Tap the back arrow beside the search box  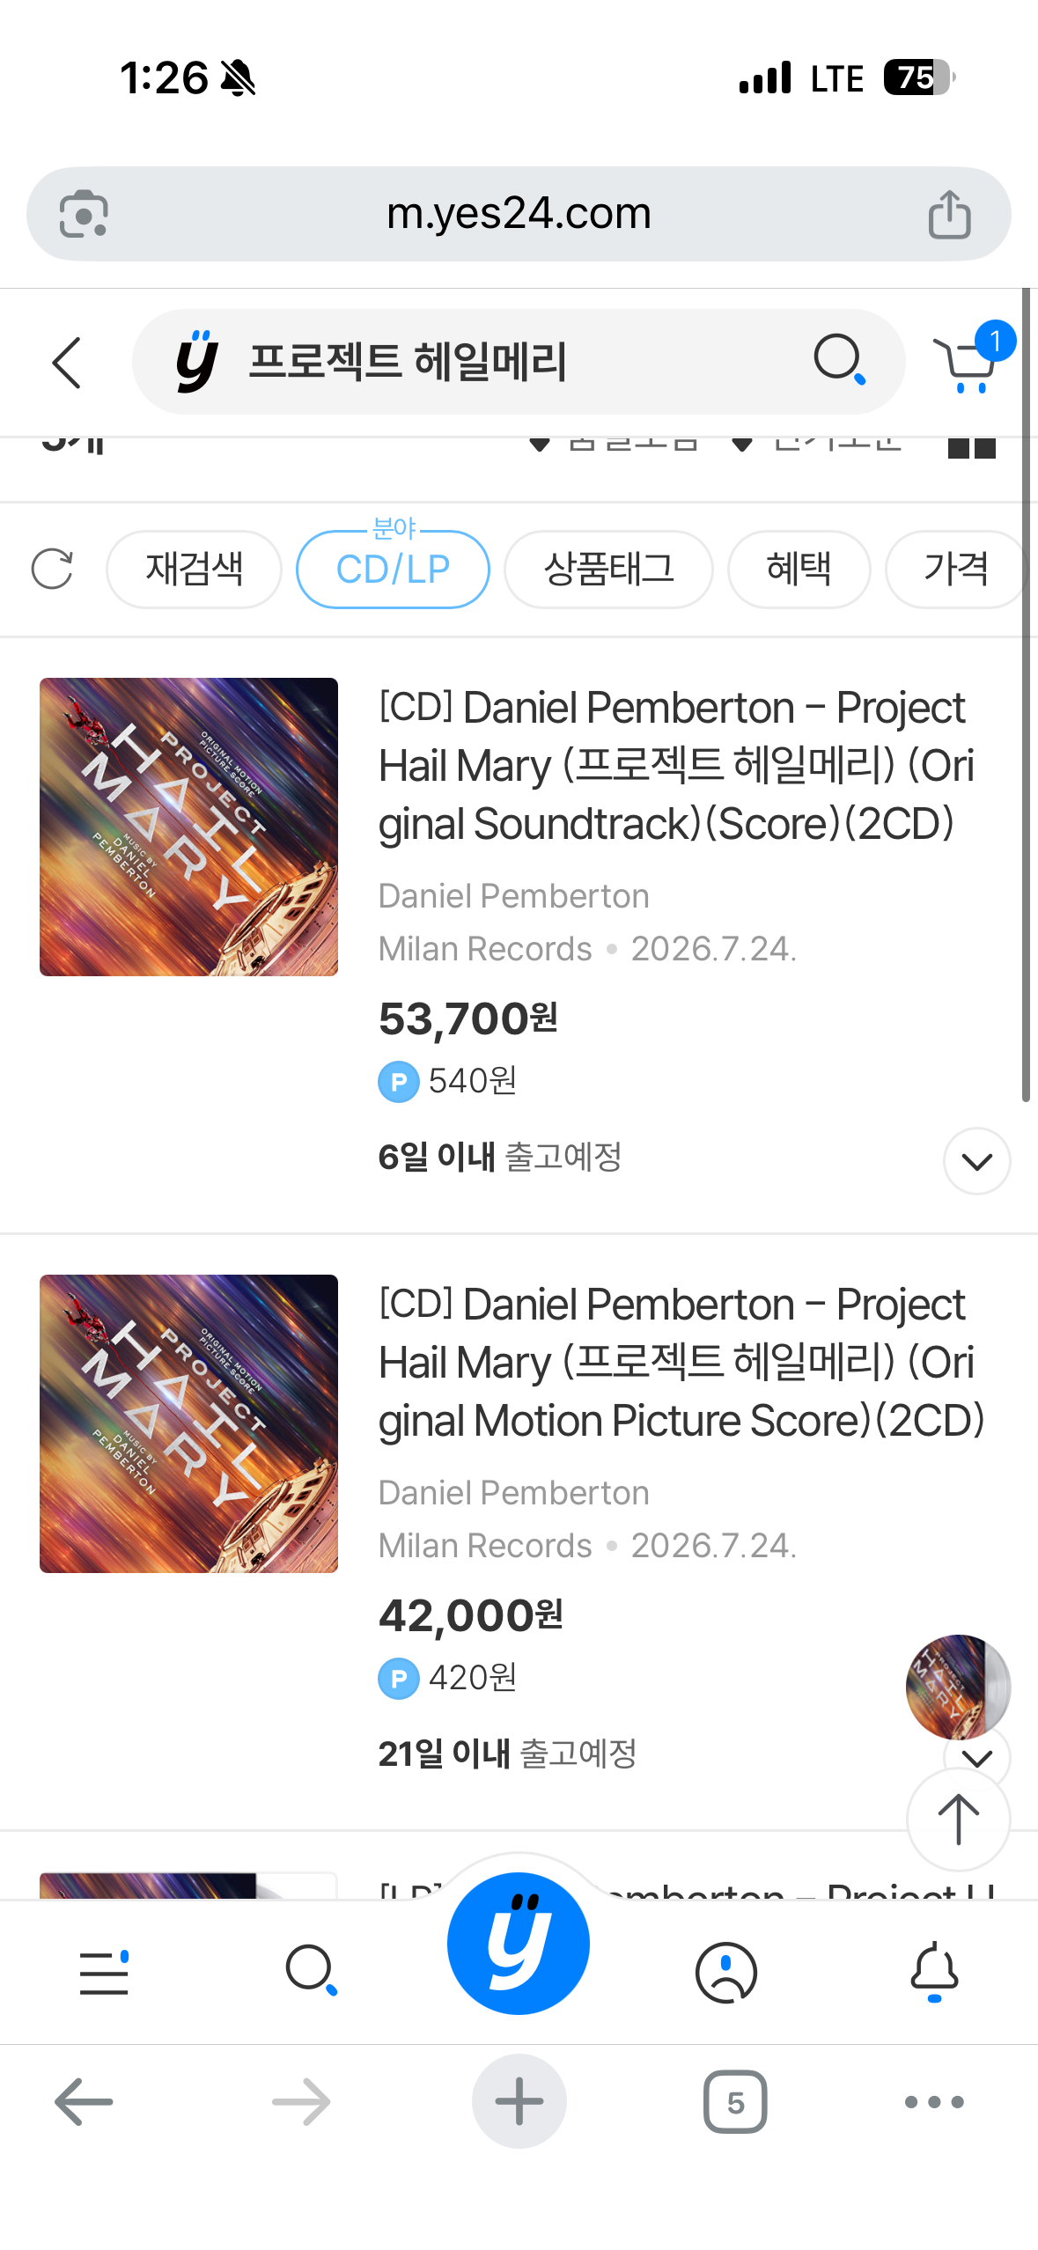(x=67, y=363)
